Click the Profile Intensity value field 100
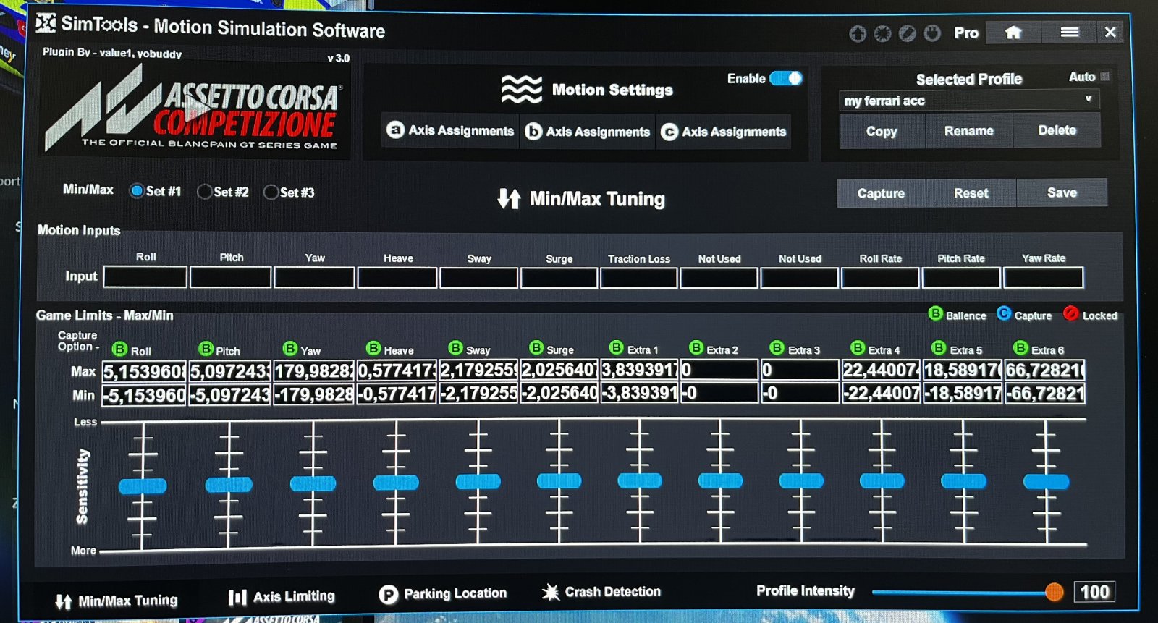Viewport: 1158px width, 623px height. click(1094, 592)
